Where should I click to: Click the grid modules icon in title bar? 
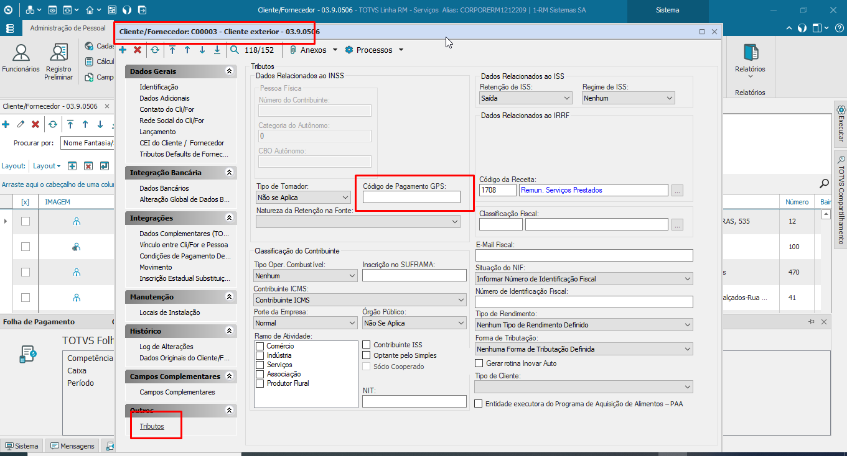pyautogui.click(x=112, y=10)
